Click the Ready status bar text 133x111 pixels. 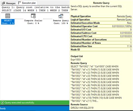pos(3,108)
